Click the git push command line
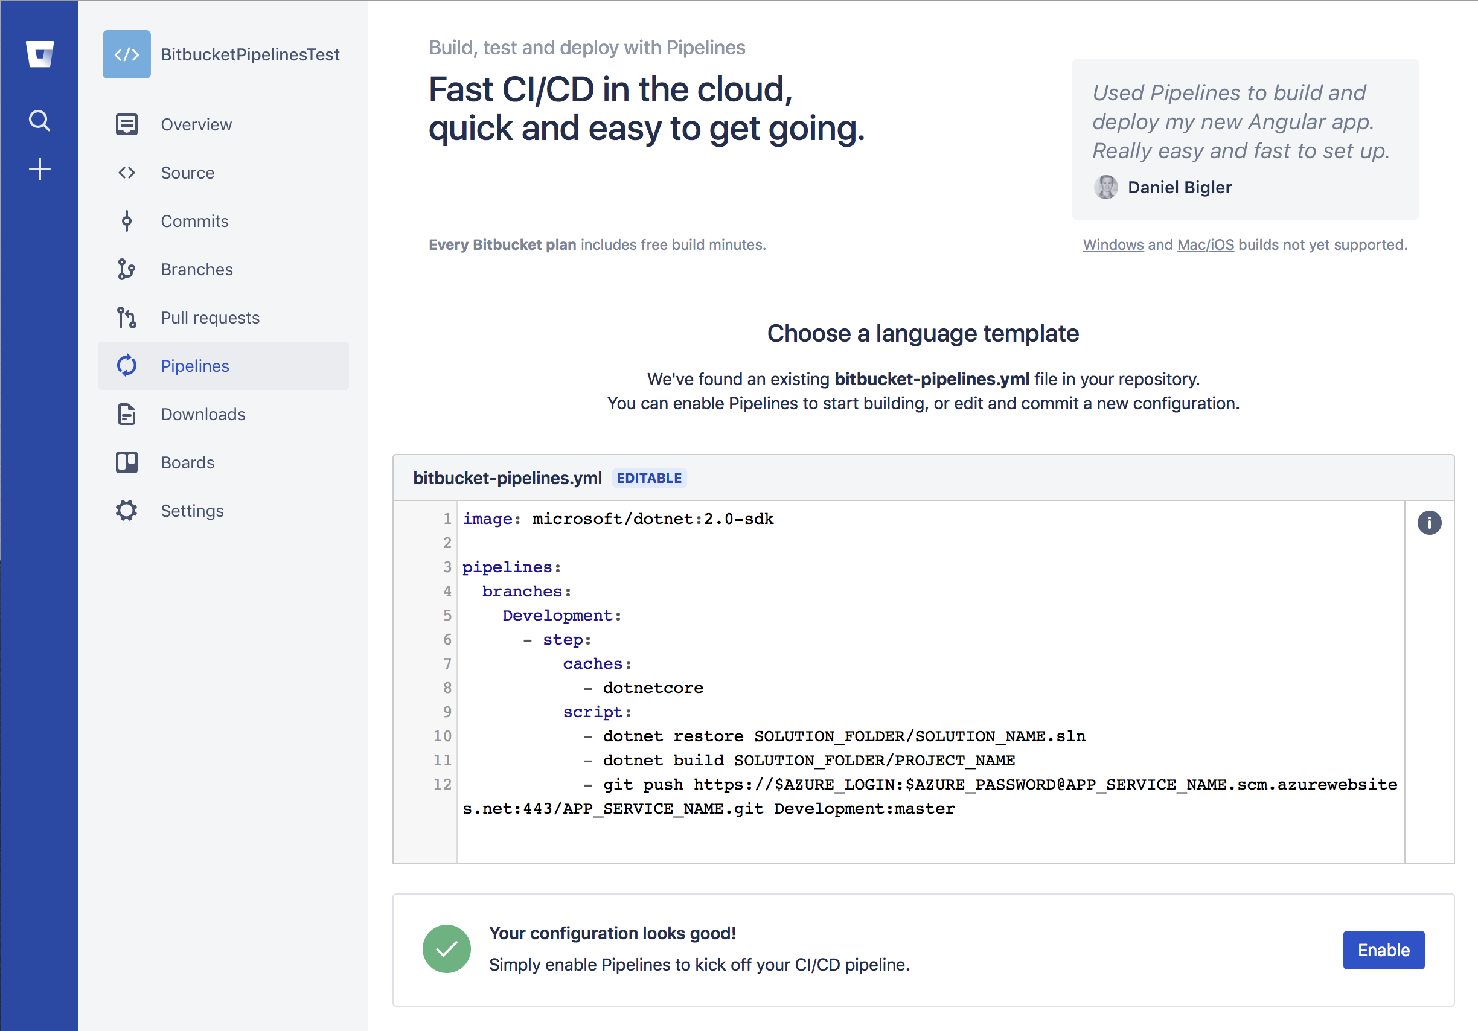This screenshot has width=1478, height=1031. coord(930,797)
